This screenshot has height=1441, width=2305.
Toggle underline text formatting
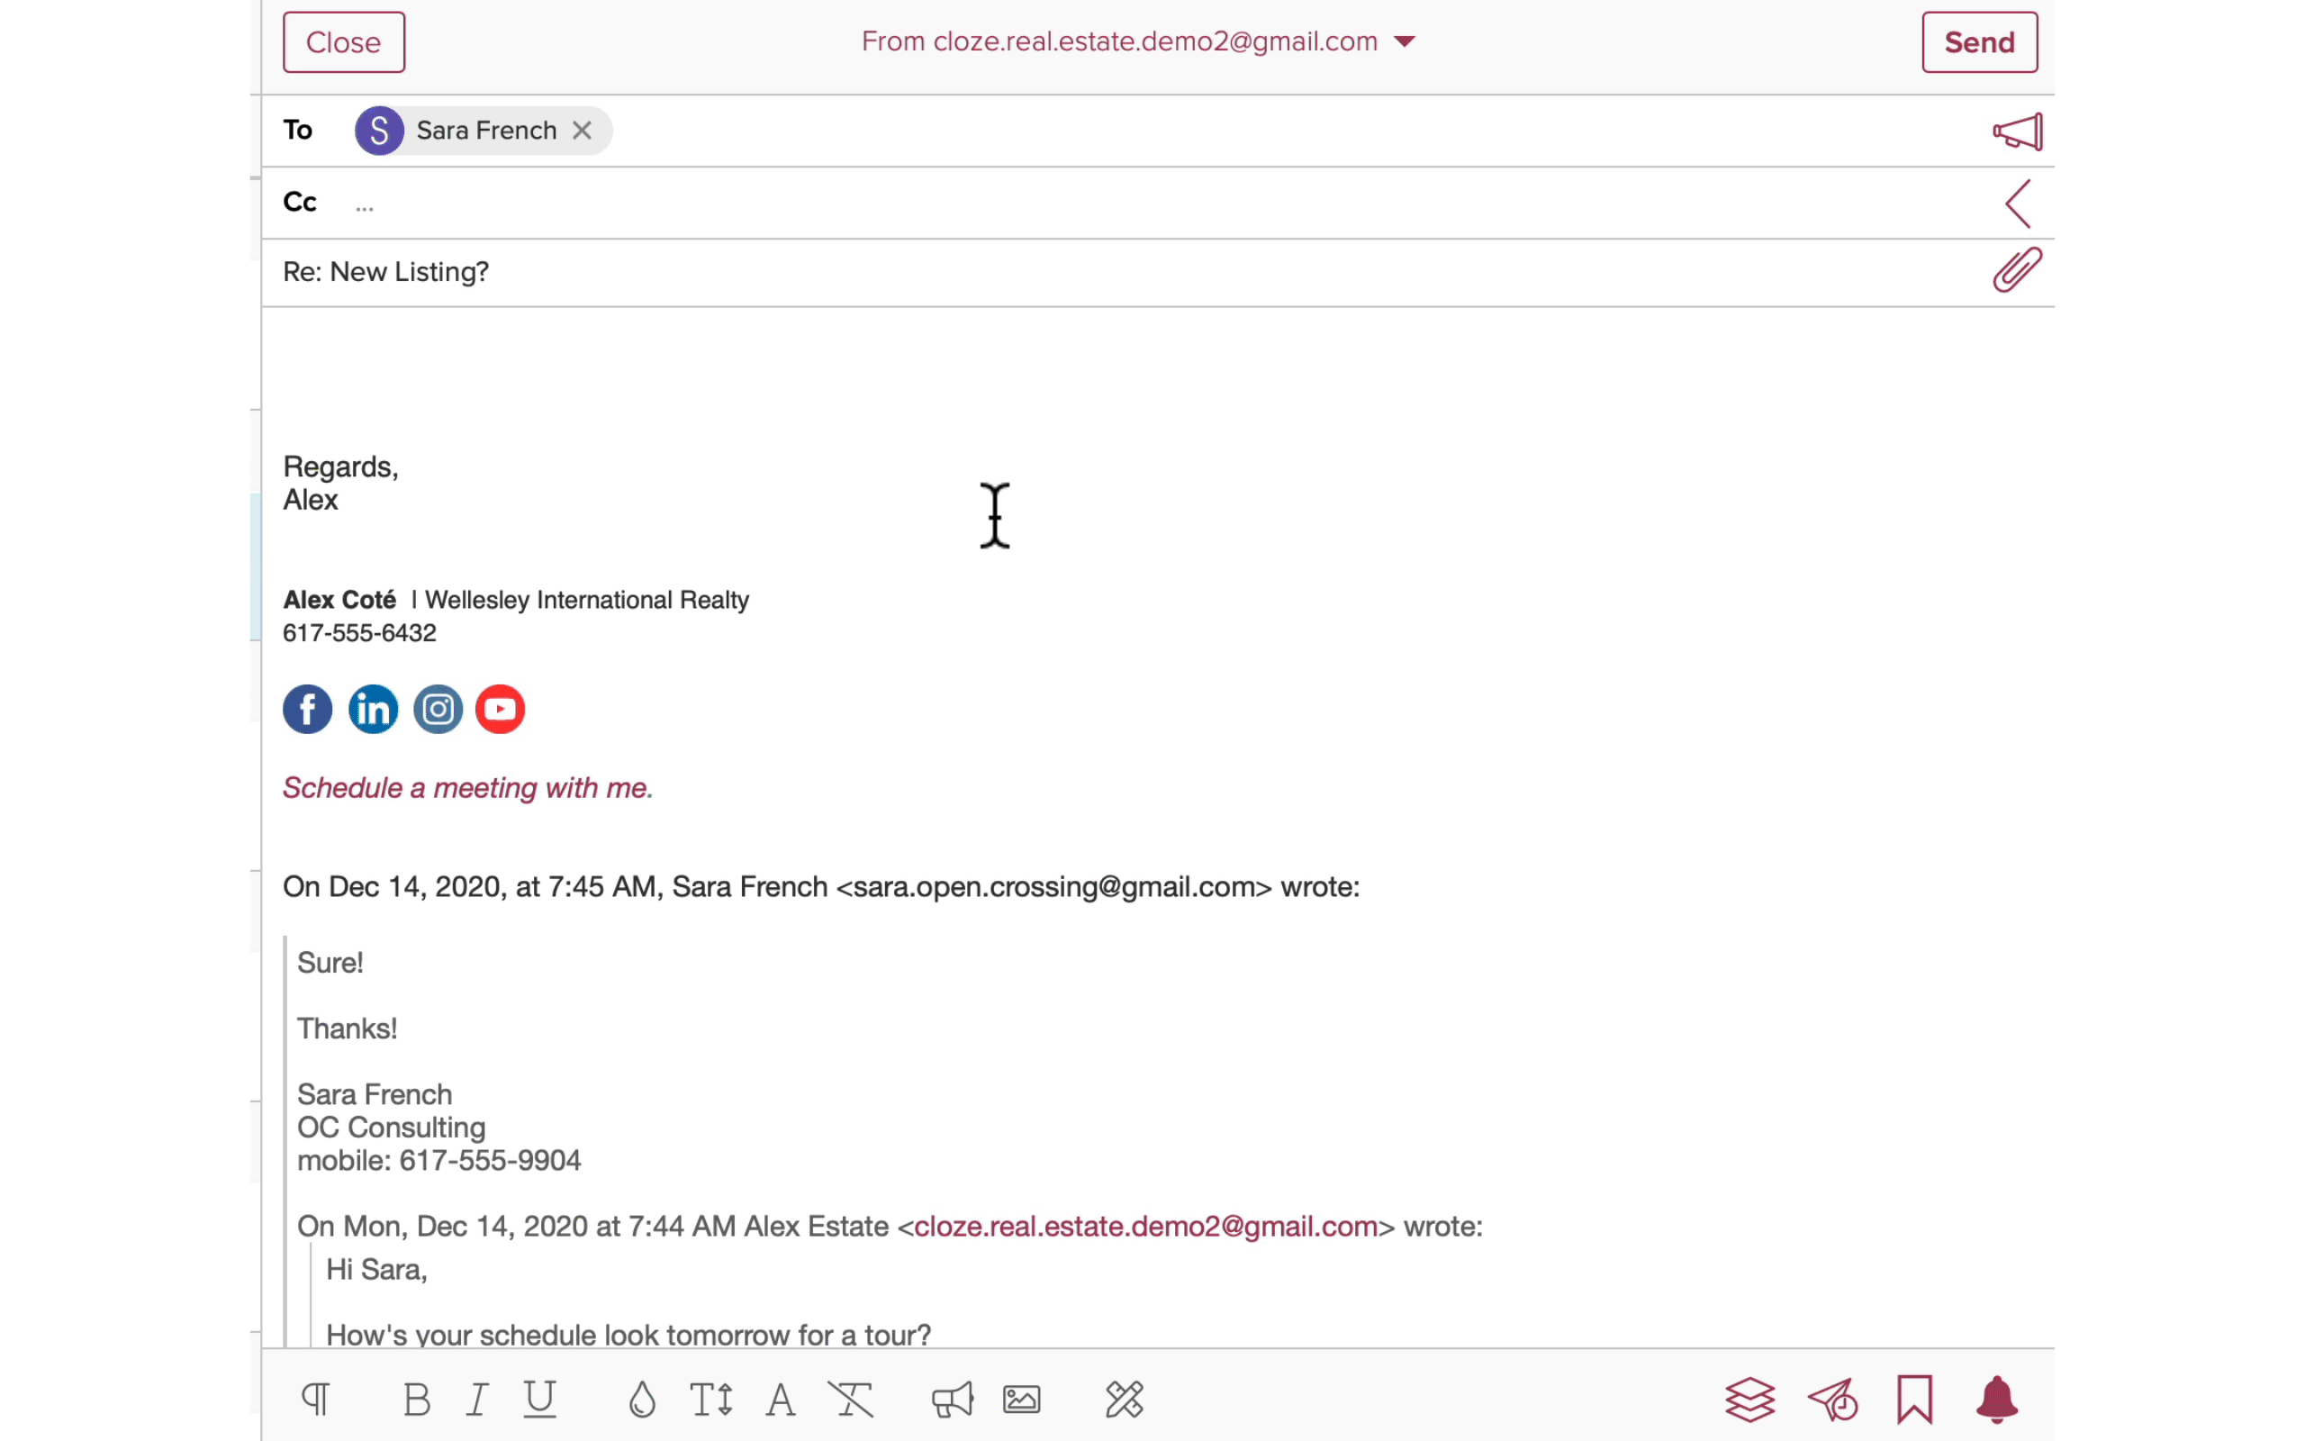(539, 1398)
